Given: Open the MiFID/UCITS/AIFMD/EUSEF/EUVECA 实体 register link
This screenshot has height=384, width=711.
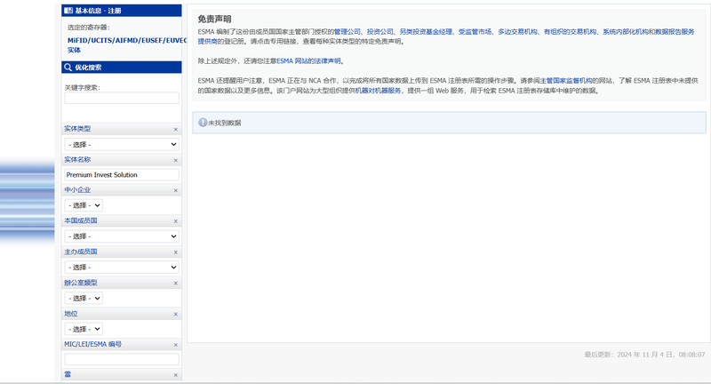Looking at the screenshot, I should (127, 44).
